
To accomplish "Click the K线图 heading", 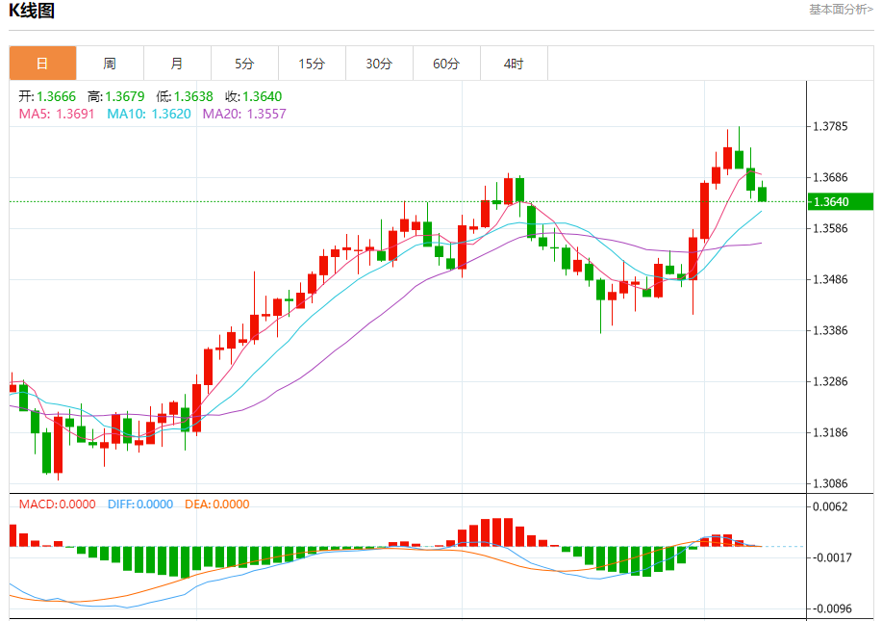I will [x=32, y=11].
